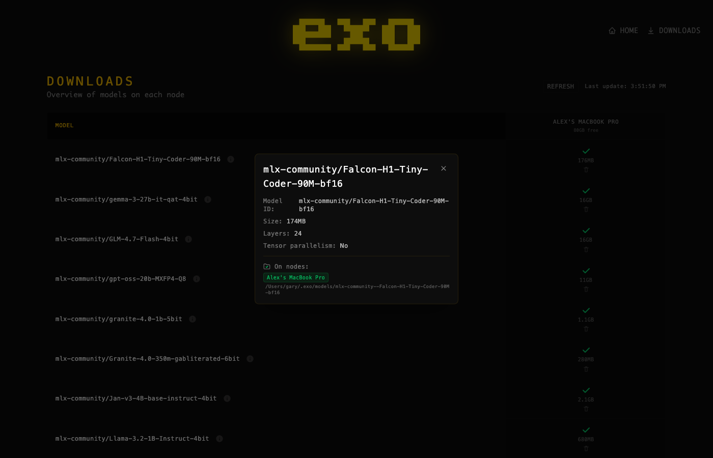The height and width of the screenshot is (458, 713).
Task: Delete the 2.1GB Jan-v3 download
Action: [x=586, y=409]
